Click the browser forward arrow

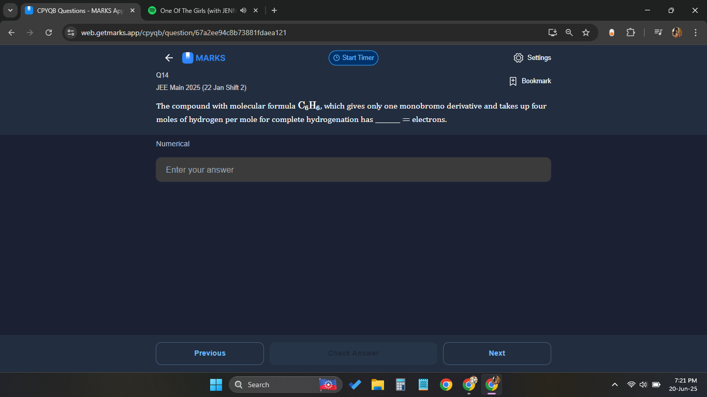[x=30, y=33]
